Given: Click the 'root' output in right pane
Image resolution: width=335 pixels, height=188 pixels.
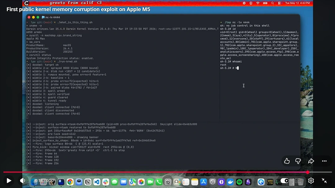Looking at the screenshot, I should point(223,65).
